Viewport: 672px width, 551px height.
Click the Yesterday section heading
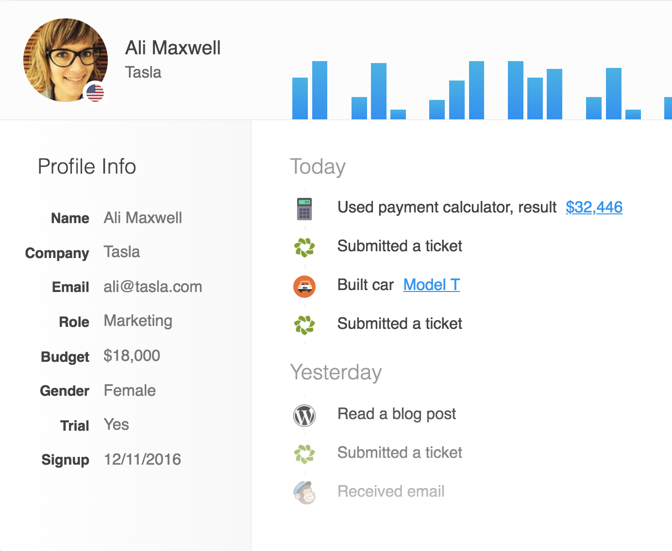(x=336, y=373)
